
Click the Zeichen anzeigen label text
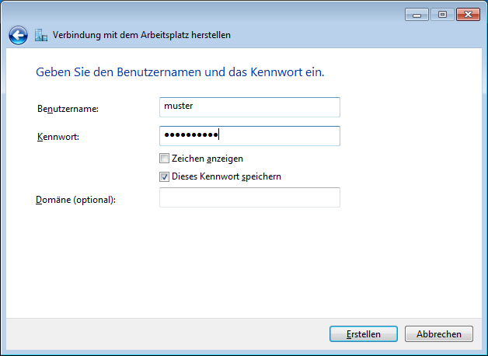coord(207,159)
